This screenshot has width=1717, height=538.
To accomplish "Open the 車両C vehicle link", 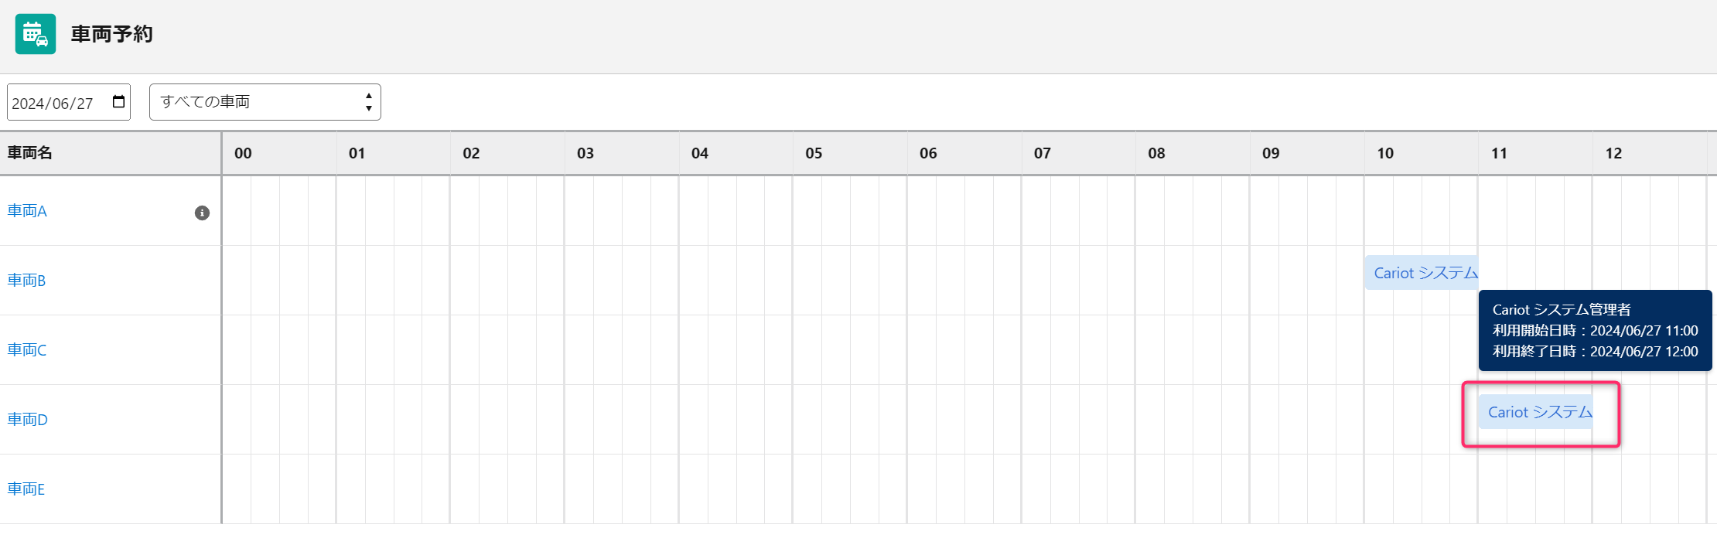I will click(27, 350).
